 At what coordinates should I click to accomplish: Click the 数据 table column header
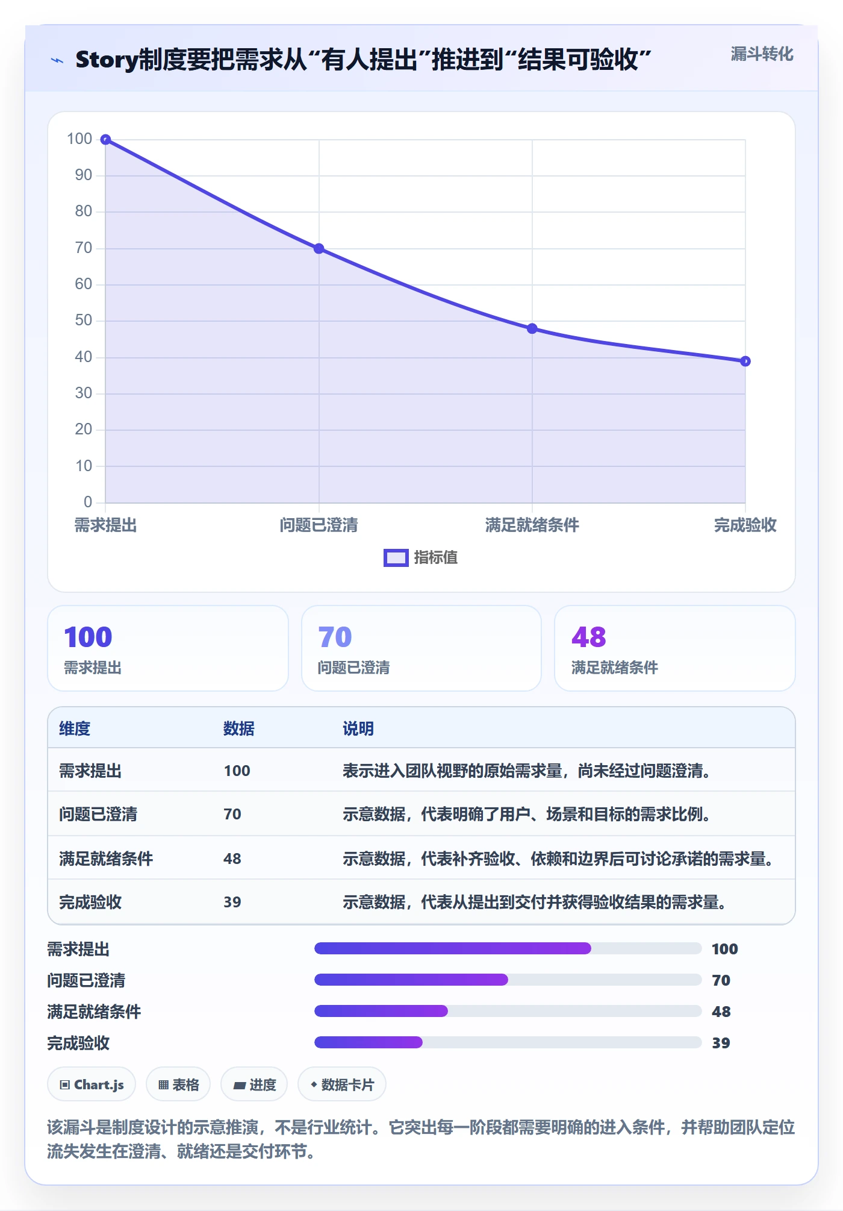[x=239, y=729]
